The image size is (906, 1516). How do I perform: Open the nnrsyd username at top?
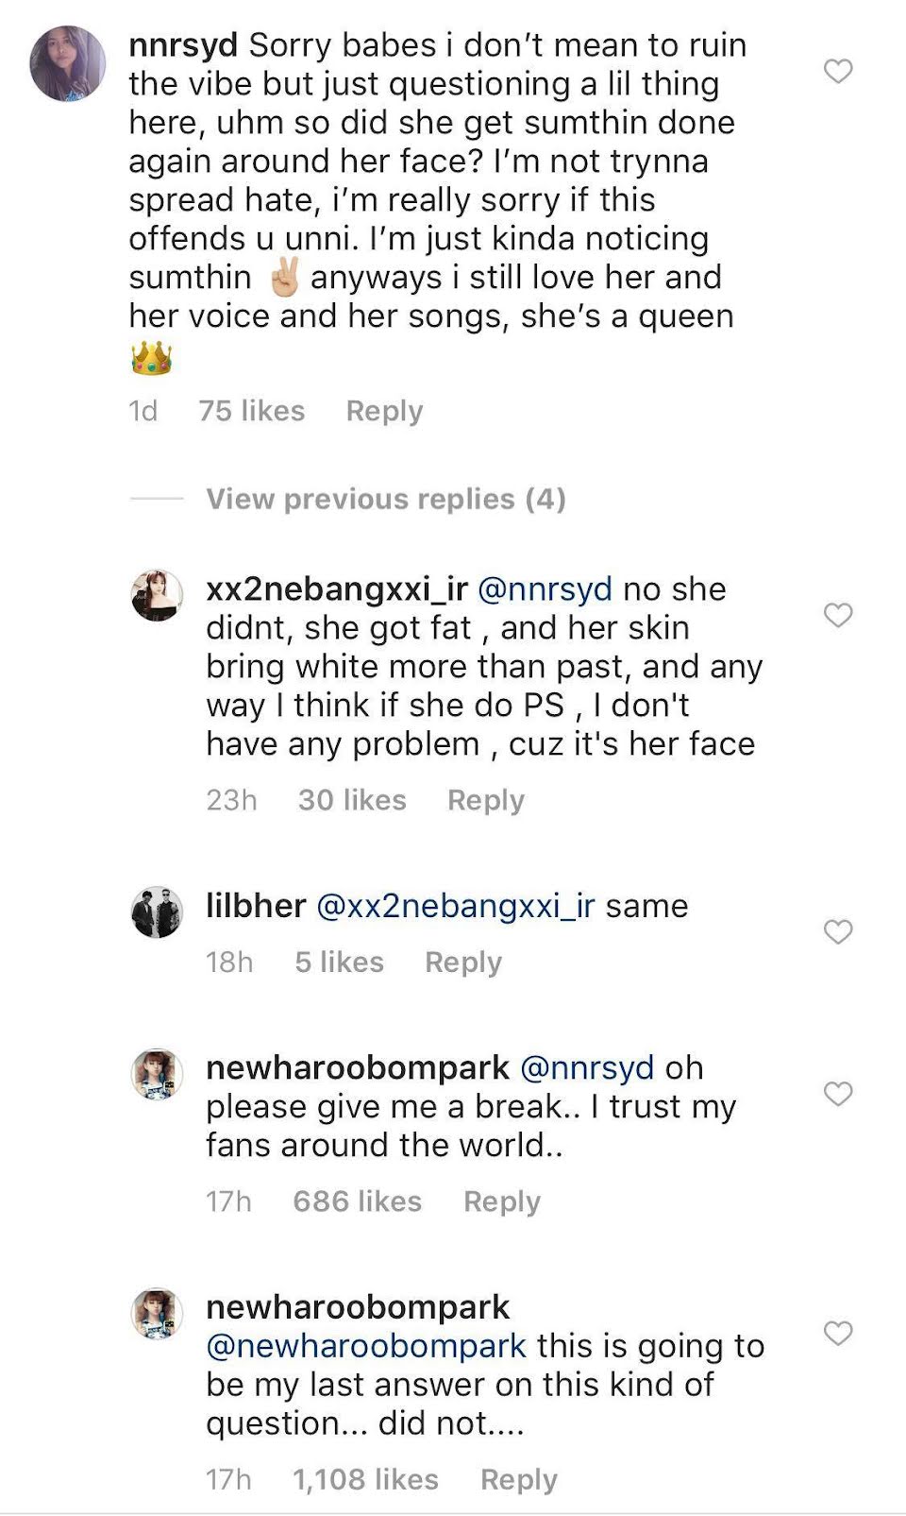pyautogui.click(x=183, y=44)
